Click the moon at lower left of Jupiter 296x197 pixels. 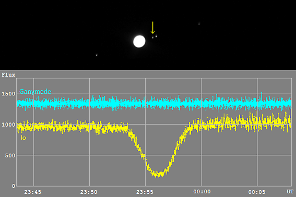[97, 55]
